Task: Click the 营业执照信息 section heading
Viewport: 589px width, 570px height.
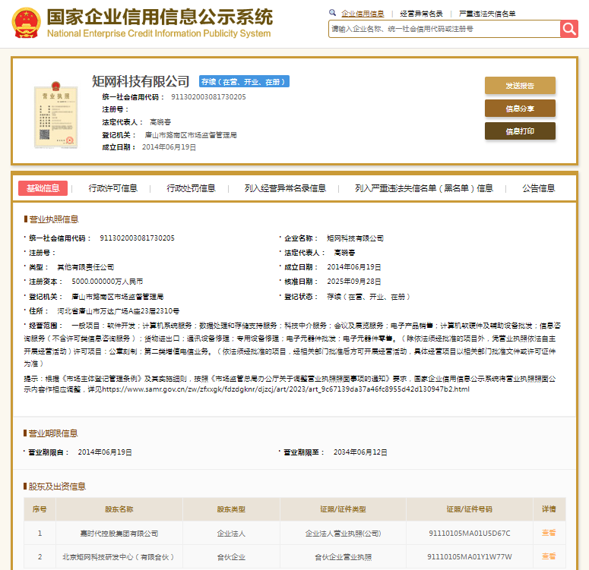Action: point(54,219)
